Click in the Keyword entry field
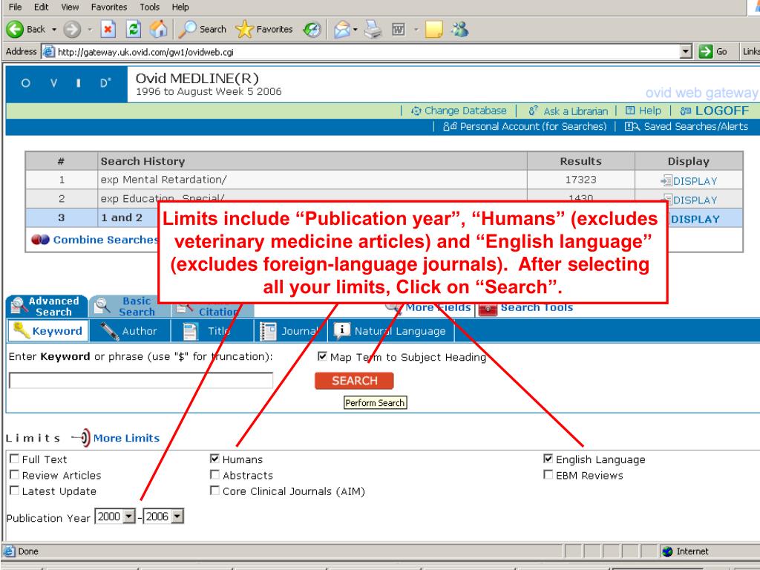This screenshot has height=570, width=760. tap(141, 381)
